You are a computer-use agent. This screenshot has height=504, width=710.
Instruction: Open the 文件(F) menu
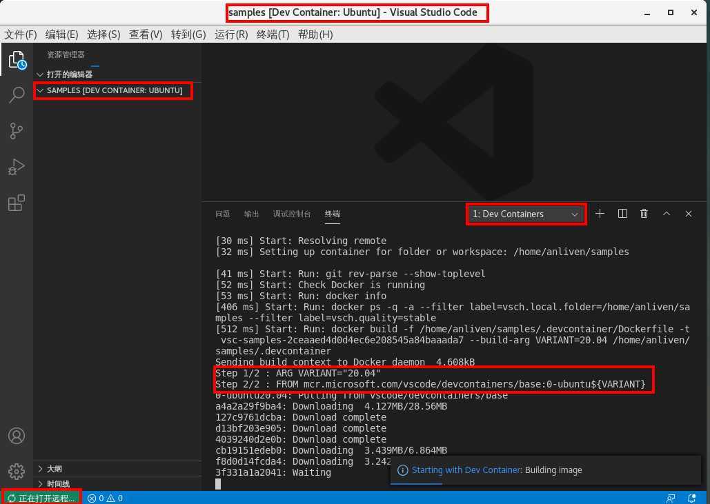coord(21,34)
